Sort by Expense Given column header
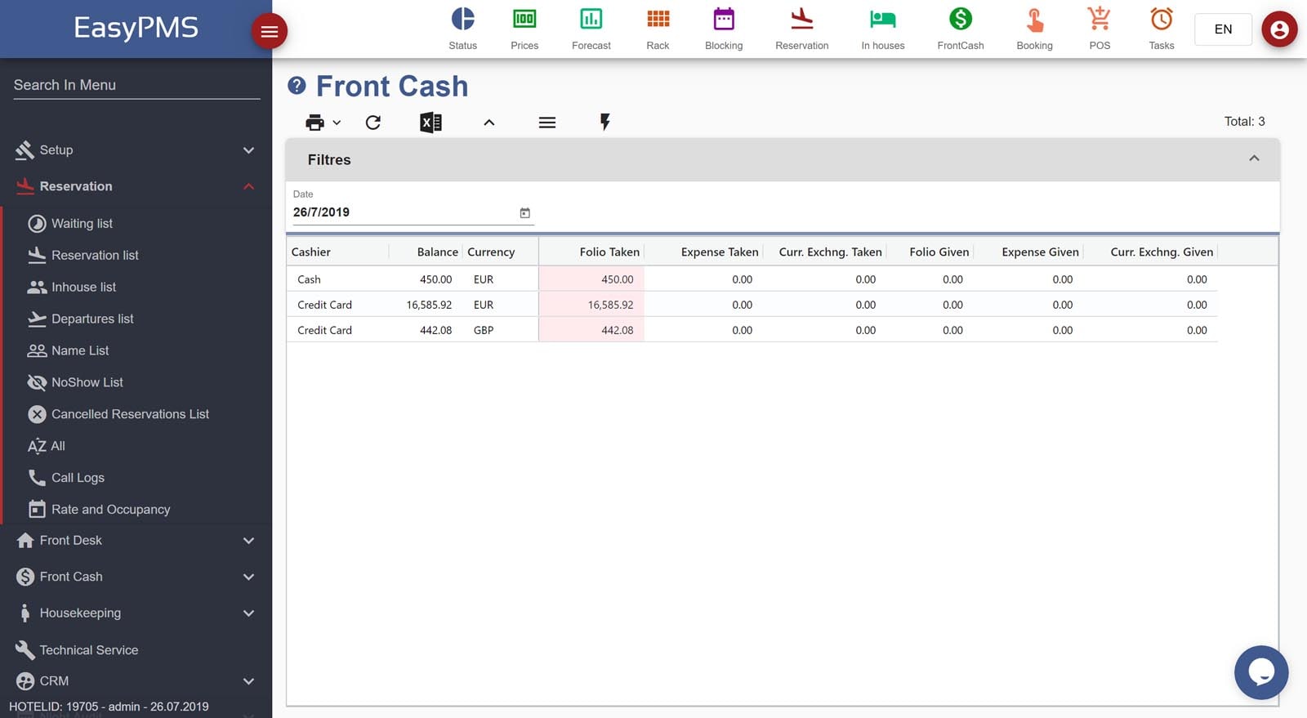1307x718 pixels. [x=1040, y=252]
